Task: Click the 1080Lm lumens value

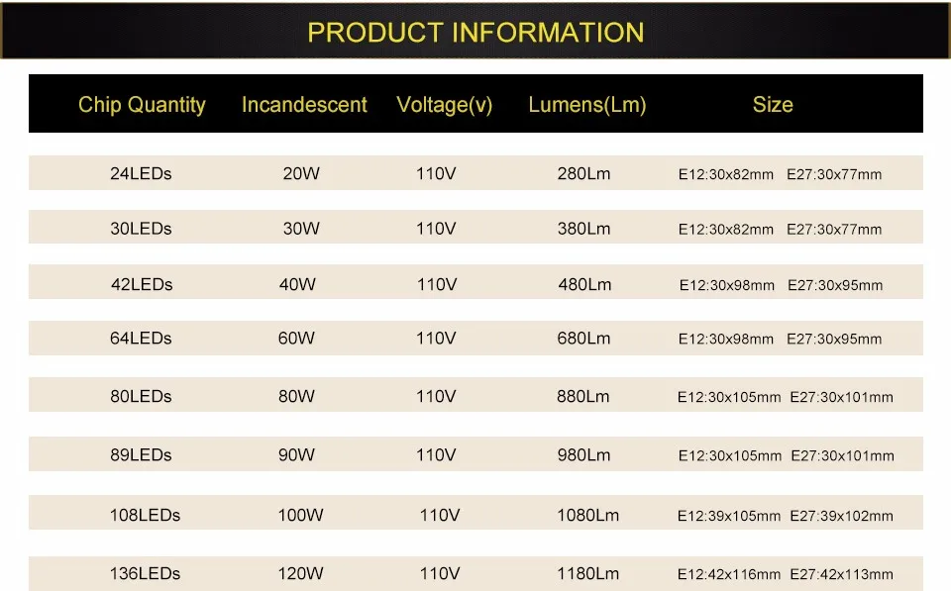Action: point(587,515)
